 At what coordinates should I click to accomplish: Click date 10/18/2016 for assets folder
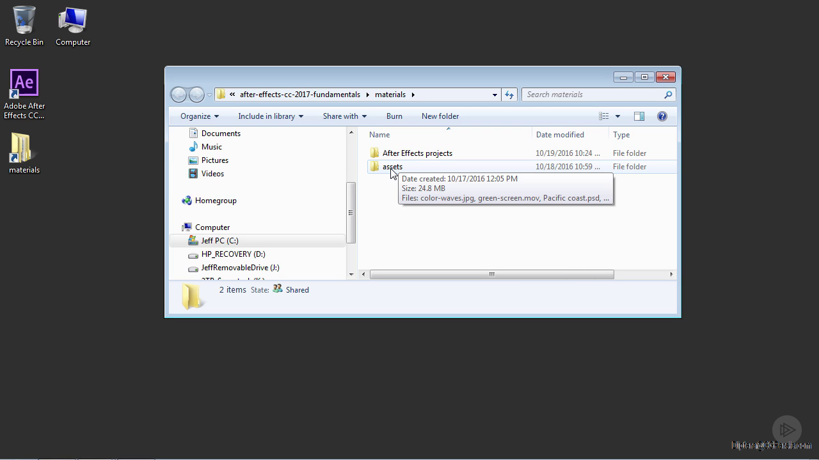pyautogui.click(x=568, y=167)
